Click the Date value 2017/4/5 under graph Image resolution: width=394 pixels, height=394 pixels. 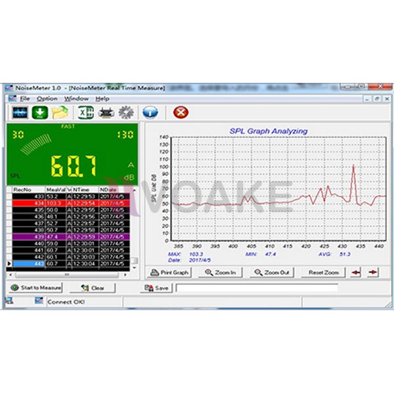200,260
